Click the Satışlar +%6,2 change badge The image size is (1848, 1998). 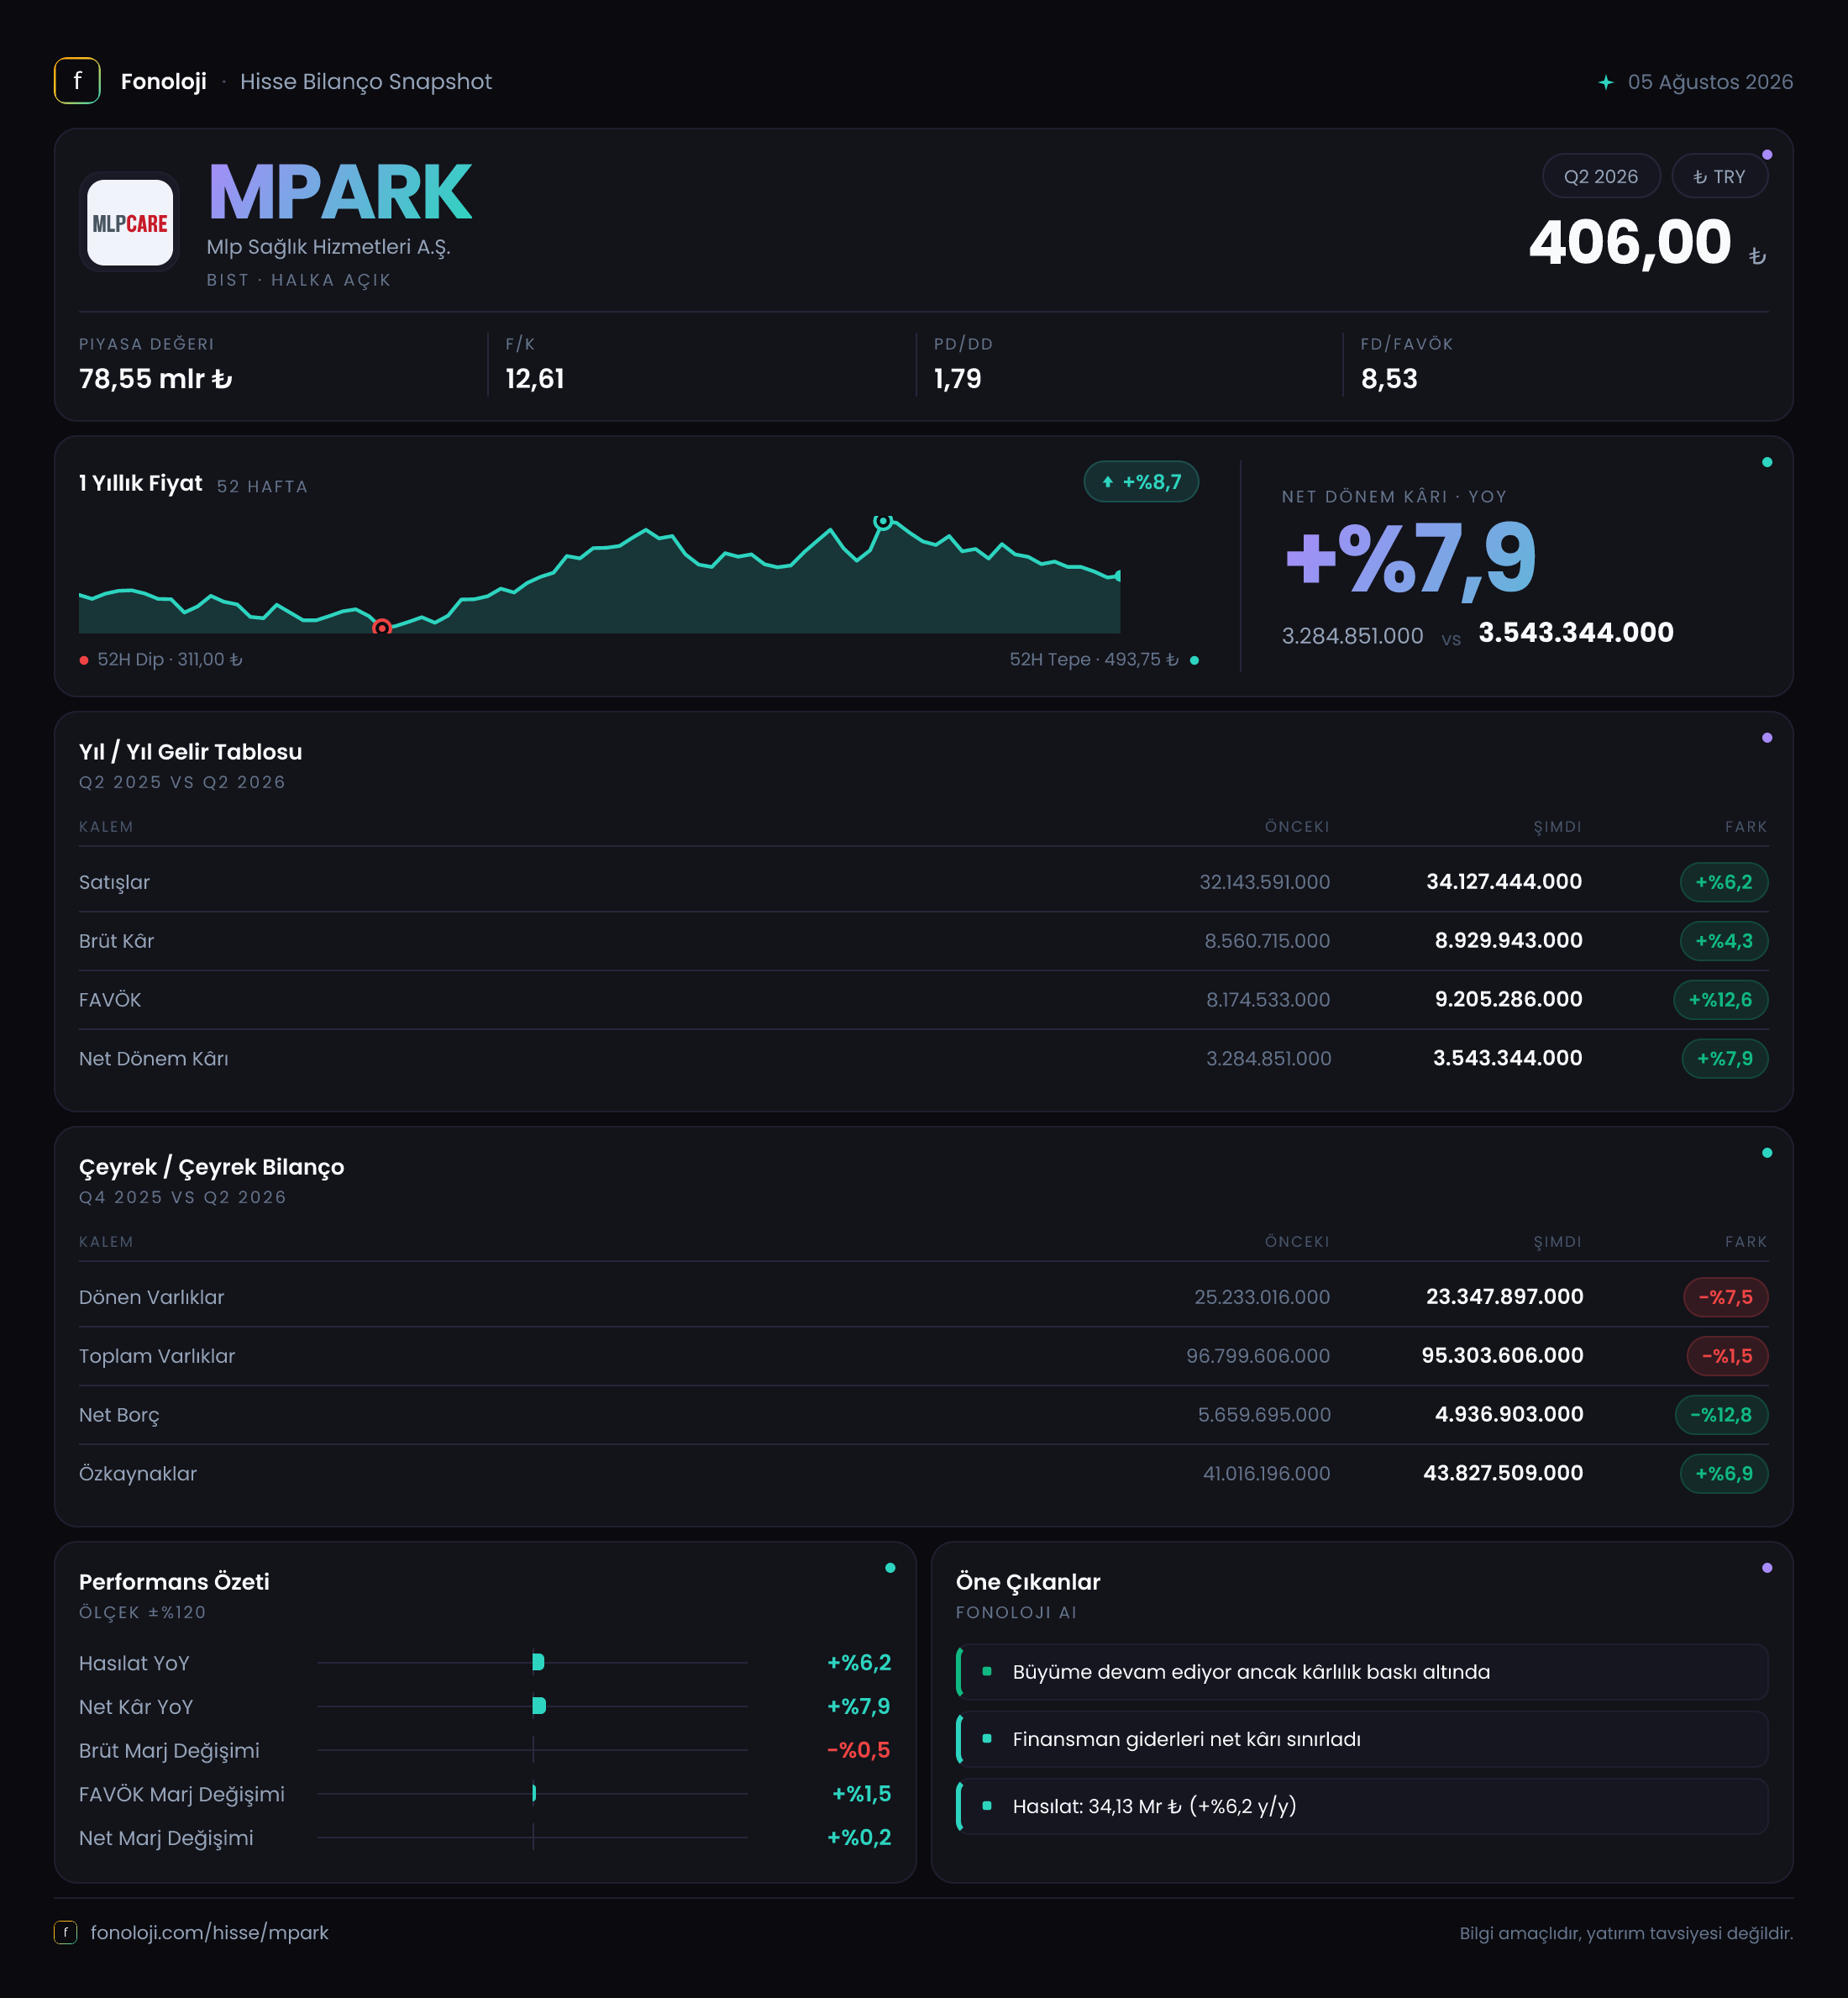1724,882
